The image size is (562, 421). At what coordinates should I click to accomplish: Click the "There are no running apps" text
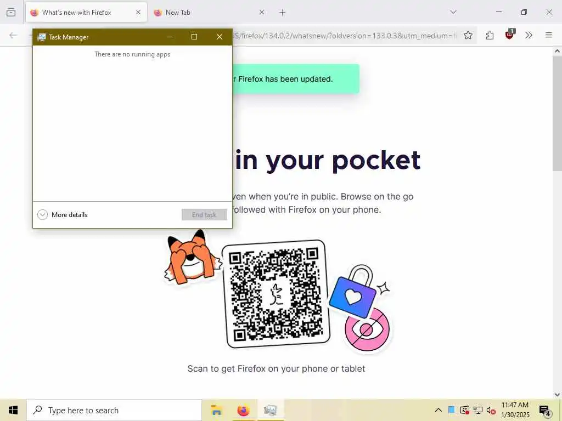132,54
